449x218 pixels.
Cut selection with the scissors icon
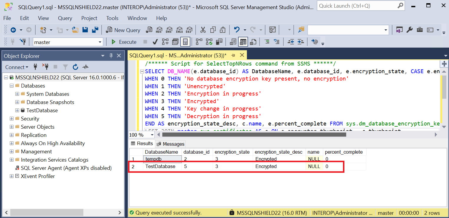[x=203, y=30]
